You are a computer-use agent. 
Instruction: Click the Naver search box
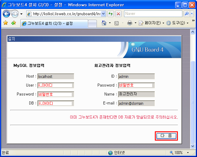pos(153,14)
